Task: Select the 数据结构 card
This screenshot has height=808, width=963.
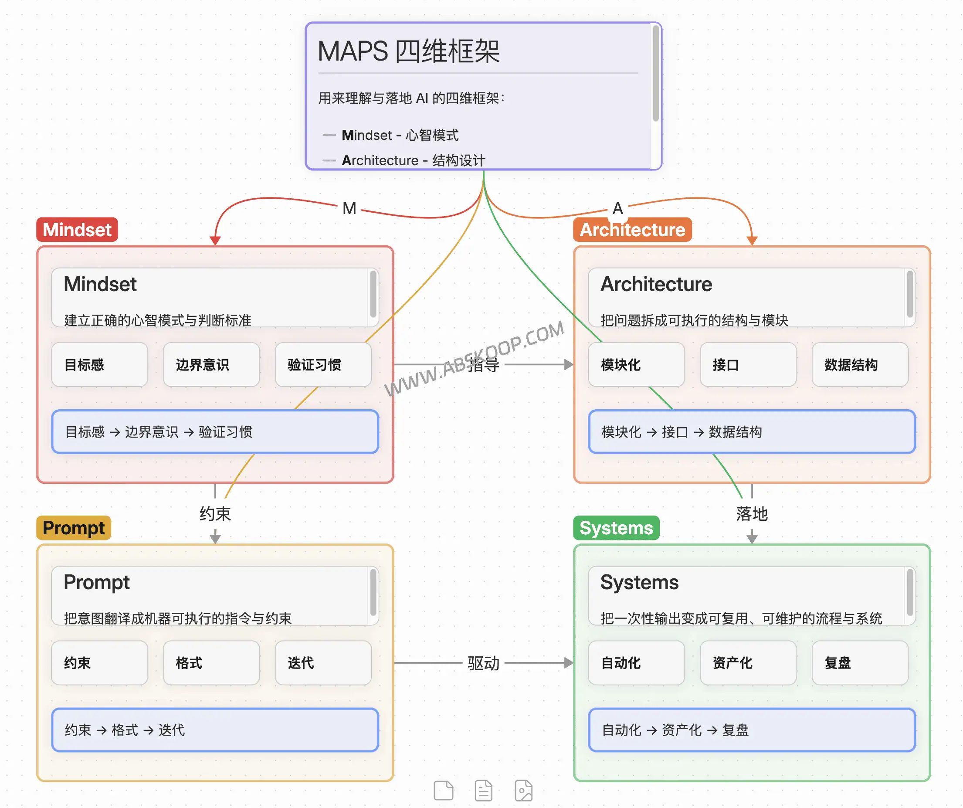Action: pyautogui.click(x=859, y=365)
